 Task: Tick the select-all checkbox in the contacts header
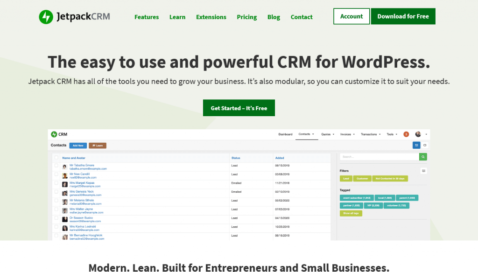coord(56,158)
